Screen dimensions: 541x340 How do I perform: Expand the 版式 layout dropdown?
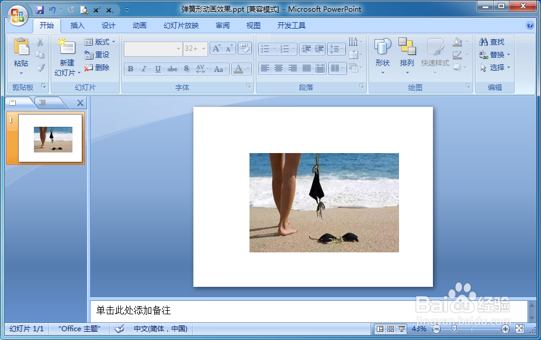point(100,41)
